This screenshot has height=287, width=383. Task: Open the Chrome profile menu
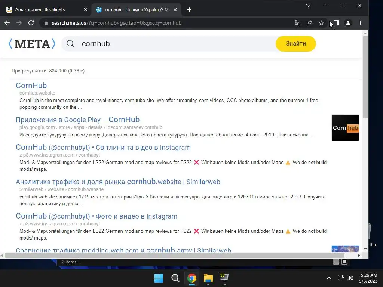pyautogui.click(x=348, y=23)
